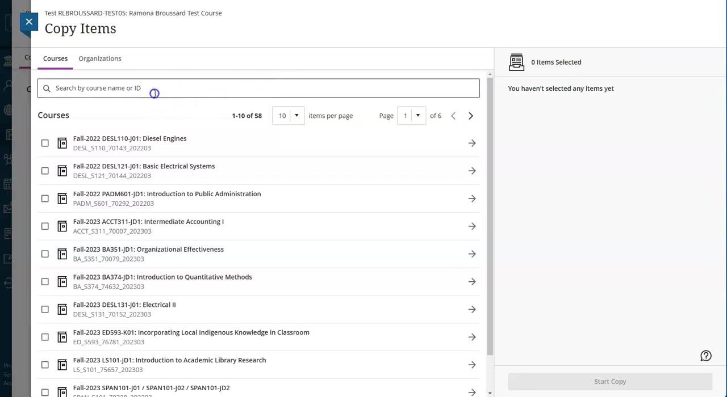Click the selected items basket icon
This screenshot has height=397, width=727.
click(x=516, y=62)
